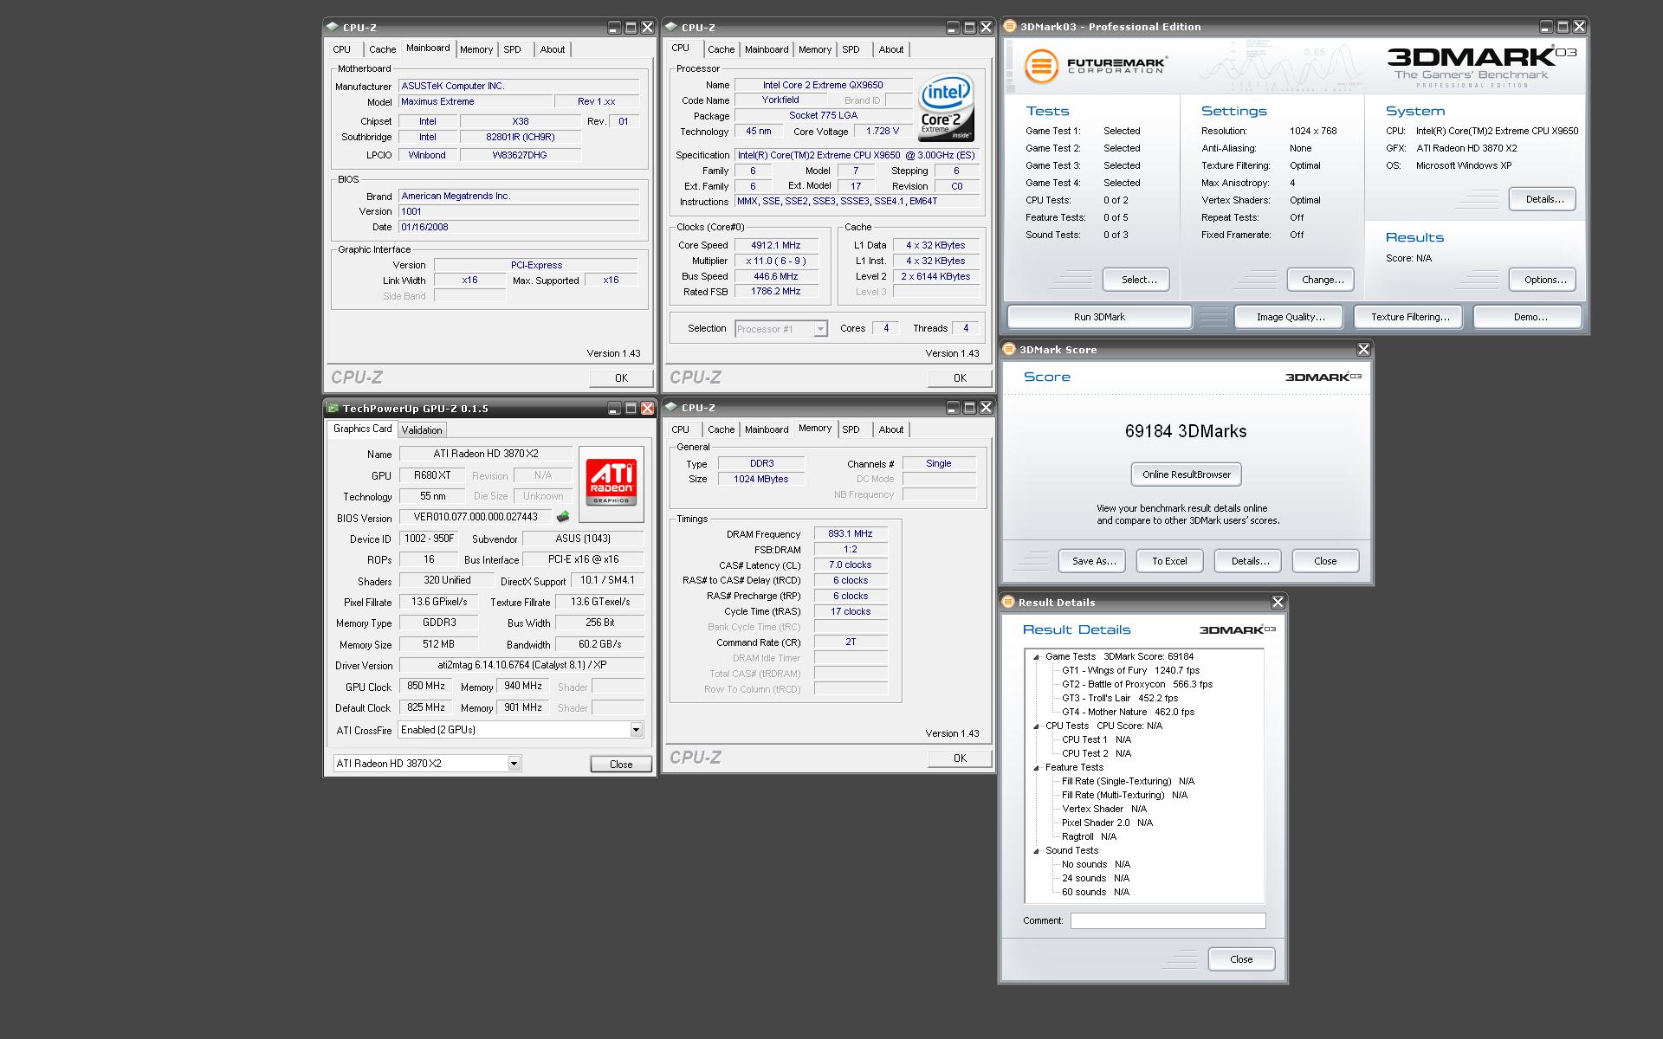
Task: Collapse the Feature Tests tree node
Action: (1036, 767)
